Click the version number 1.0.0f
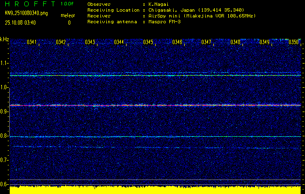Image resolution: width=305 pixels, height=194 pixels. (67, 3)
